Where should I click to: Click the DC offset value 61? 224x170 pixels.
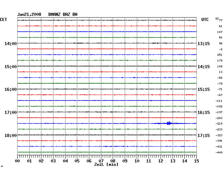click(221, 26)
